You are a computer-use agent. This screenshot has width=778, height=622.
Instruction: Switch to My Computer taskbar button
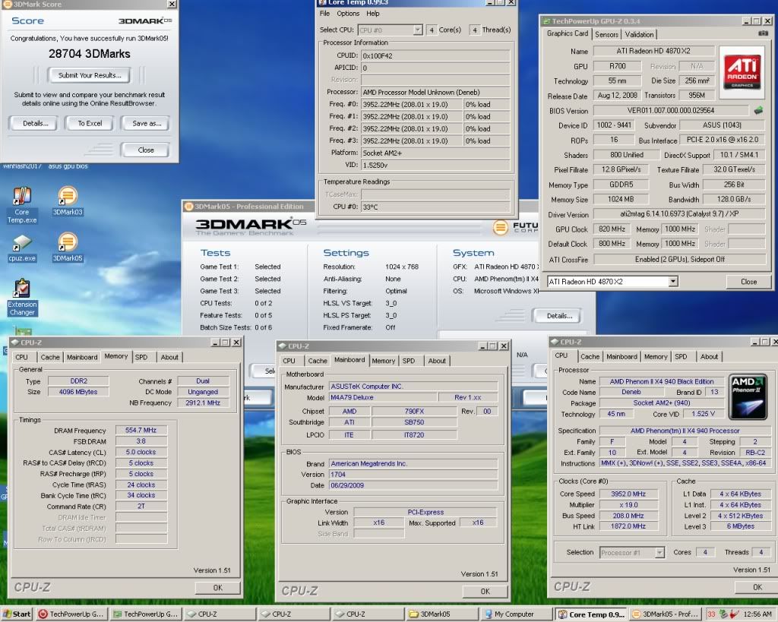click(515, 614)
